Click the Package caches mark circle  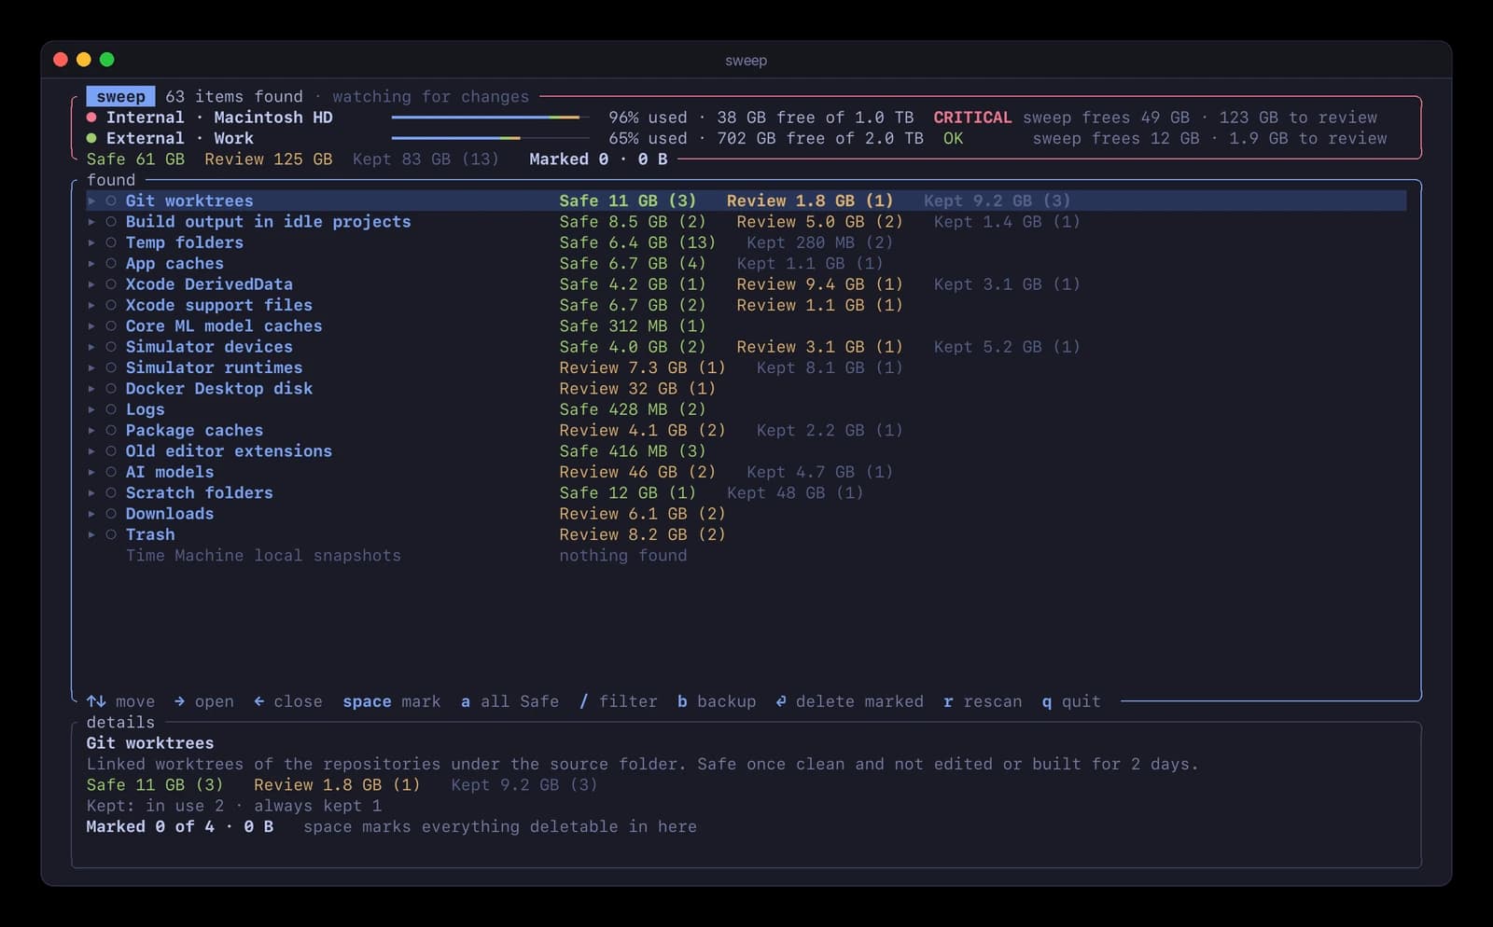(x=111, y=430)
